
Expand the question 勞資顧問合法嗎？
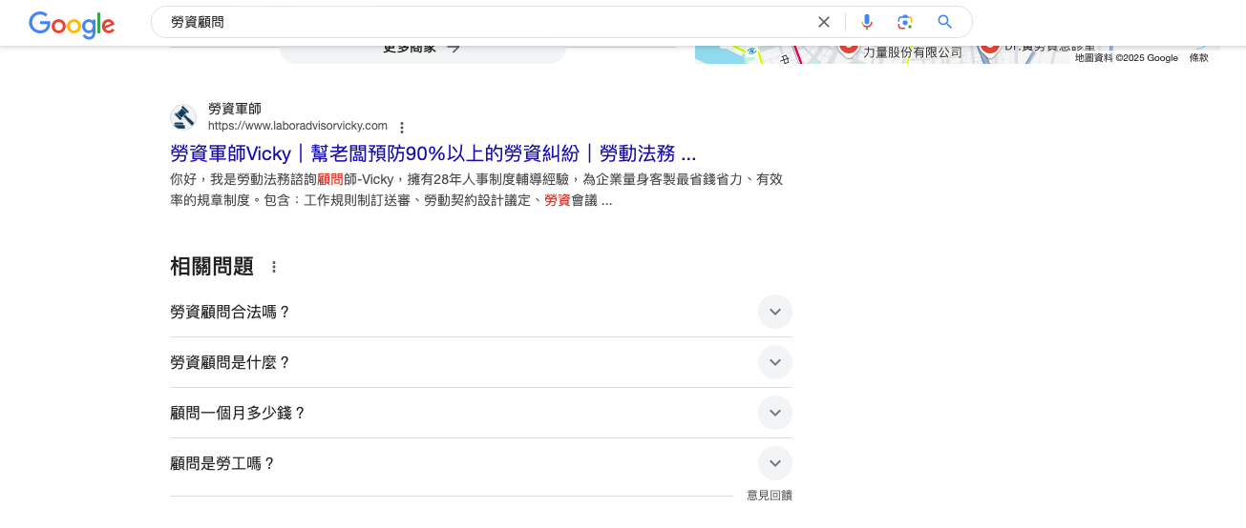(x=775, y=312)
